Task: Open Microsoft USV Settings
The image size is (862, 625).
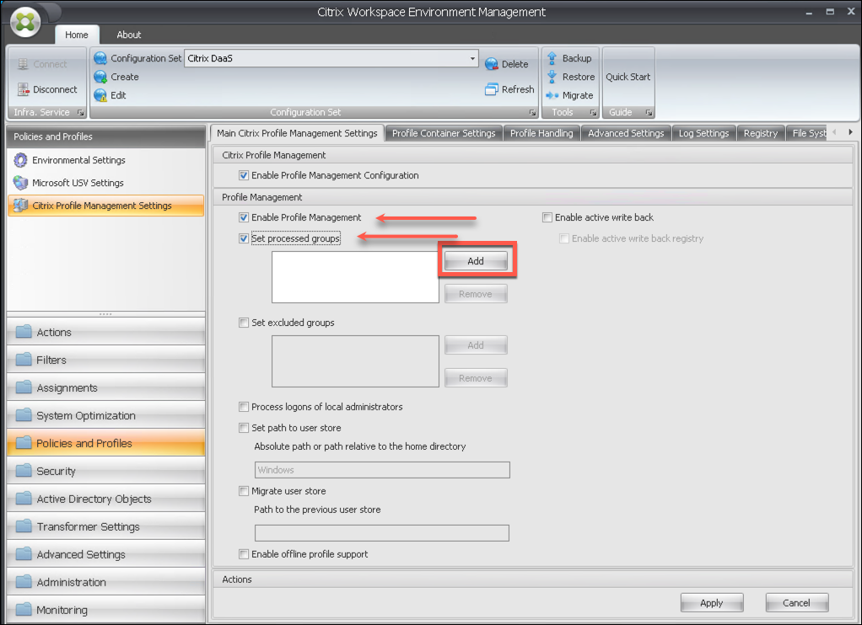Action: 78,183
